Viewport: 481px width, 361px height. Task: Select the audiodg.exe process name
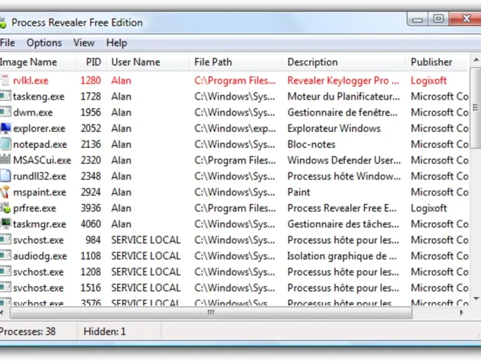[40, 256]
